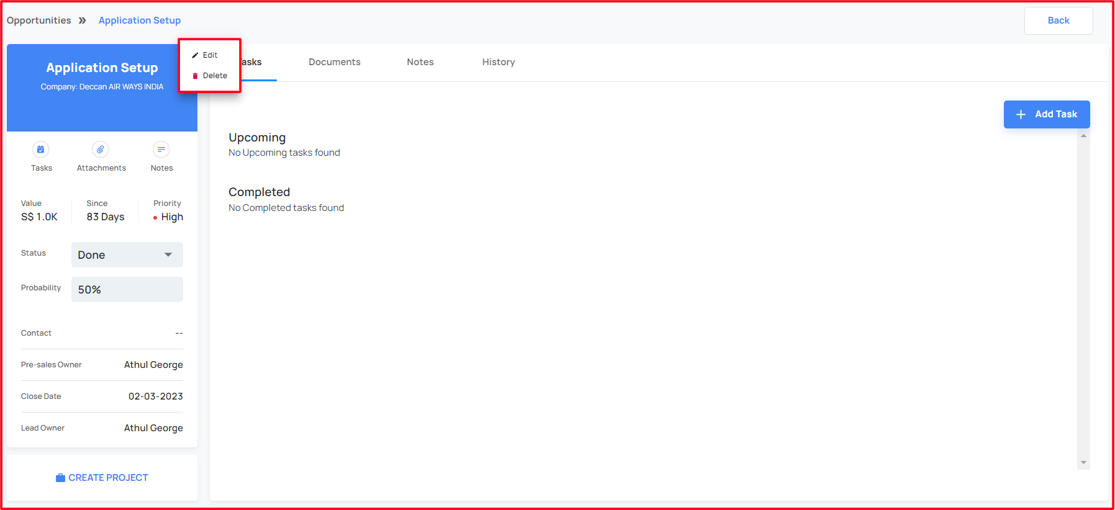
Task: Open the Status dropdown showing Done
Action: [x=127, y=255]
